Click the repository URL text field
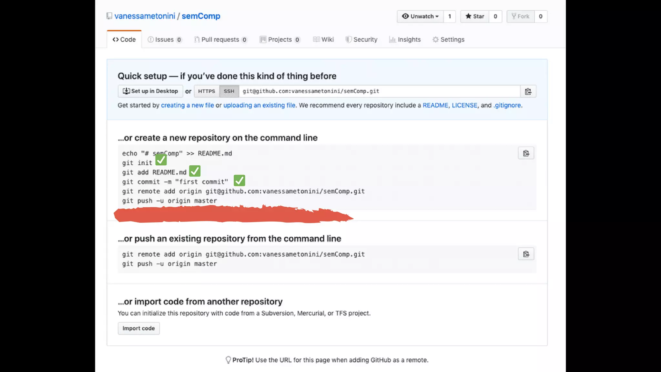Viewport: 661px width, 372px height. coord(379,91)
